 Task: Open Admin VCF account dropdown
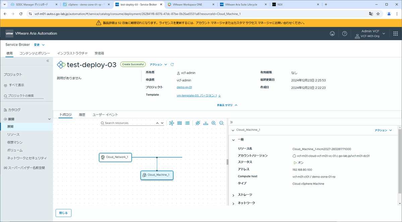click(x=370, y=33)
